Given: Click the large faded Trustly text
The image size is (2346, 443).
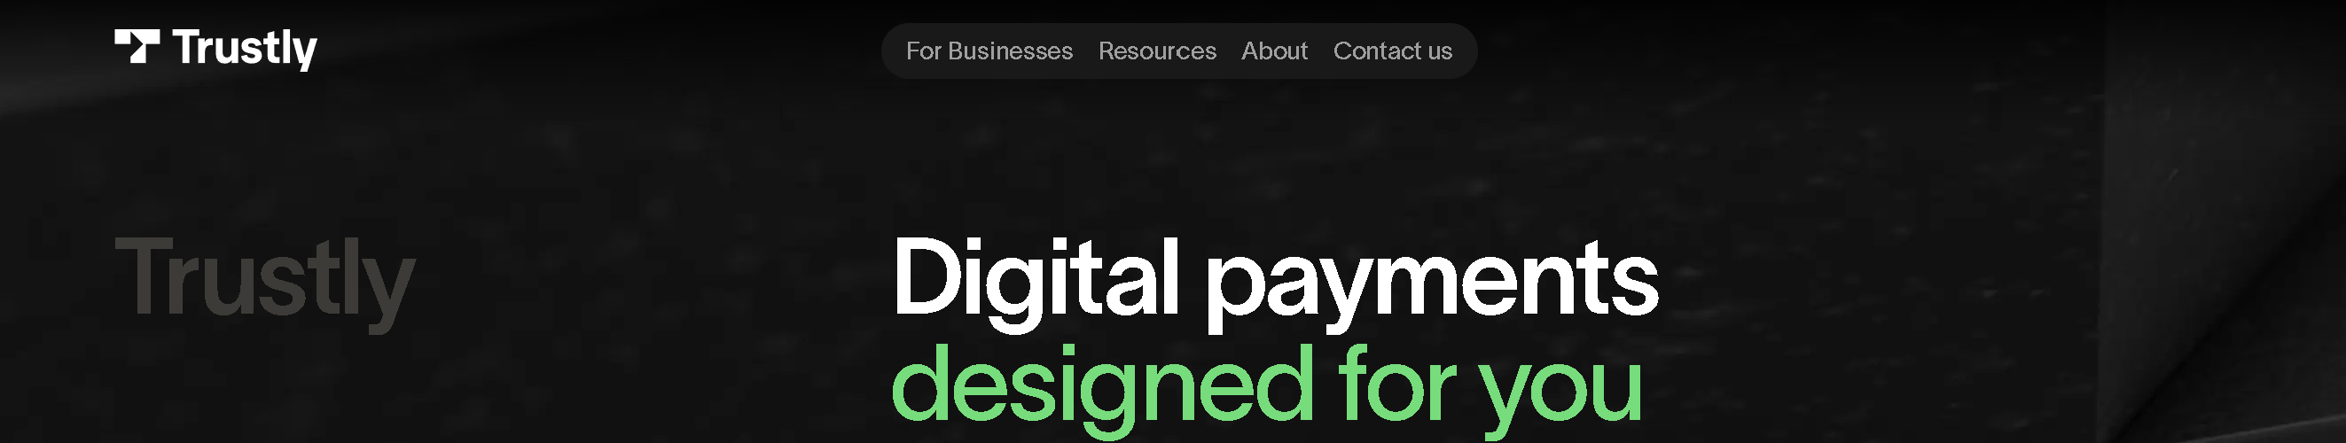Looking at the screenshot, I should [x=265, y=280].
